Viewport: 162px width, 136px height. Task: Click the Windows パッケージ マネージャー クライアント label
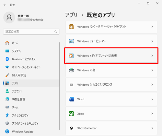[102, 27]
